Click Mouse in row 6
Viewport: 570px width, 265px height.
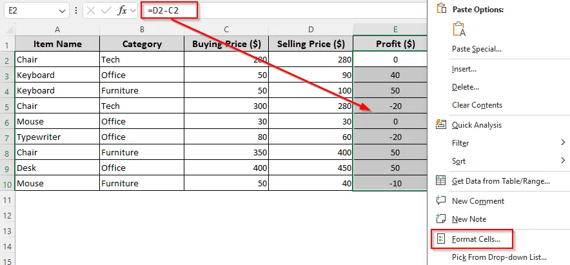point(57,121)
